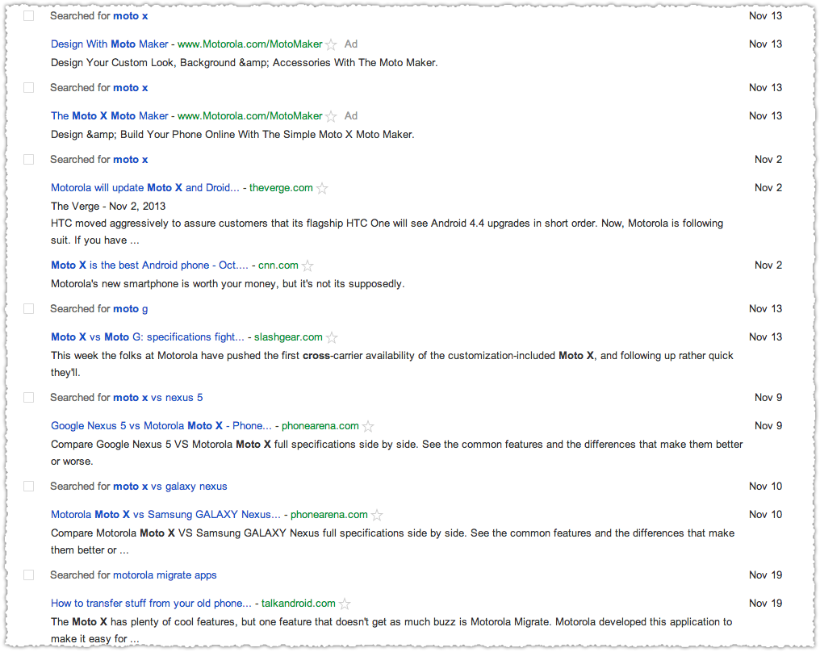The width and height of the screenshot is (820, 652).
Task: Click 'Design Your Custom Look' ad description
Action: (245, 63)
